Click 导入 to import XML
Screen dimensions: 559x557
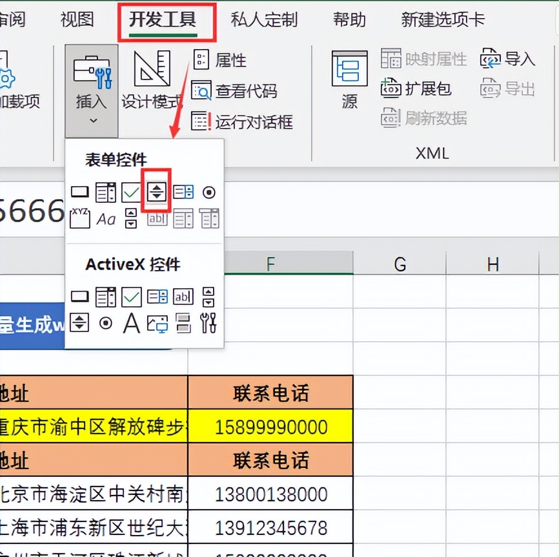[x=507, y=59]
